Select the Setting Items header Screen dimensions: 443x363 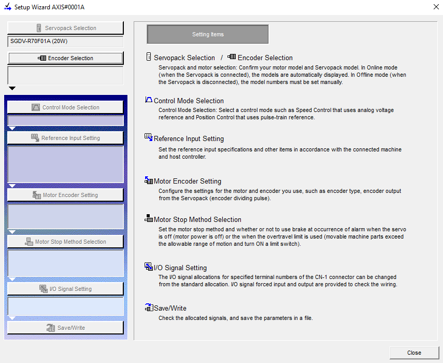pos(207,34)
